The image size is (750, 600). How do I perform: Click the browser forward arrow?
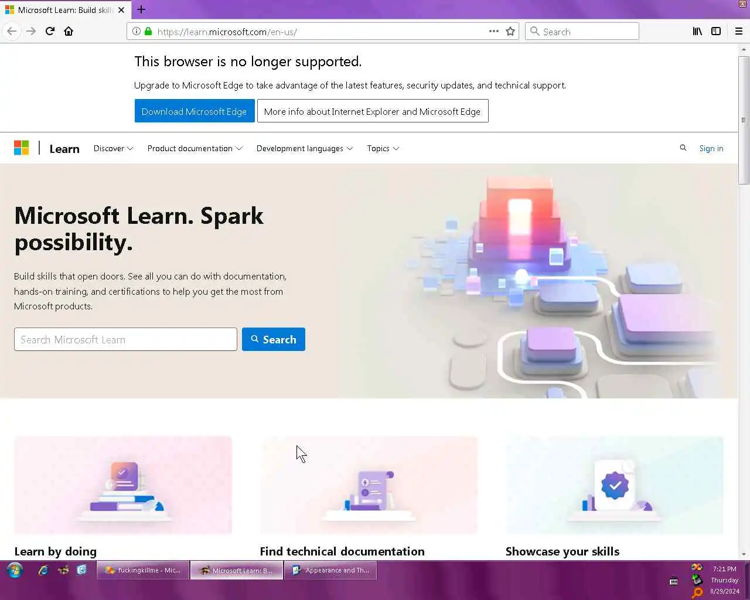point(31,31)
